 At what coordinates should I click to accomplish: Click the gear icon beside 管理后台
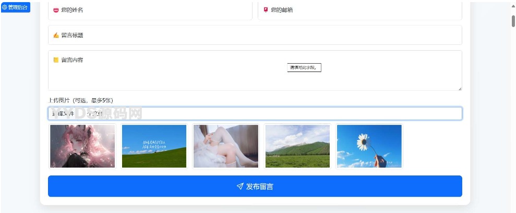coord(5,7)
